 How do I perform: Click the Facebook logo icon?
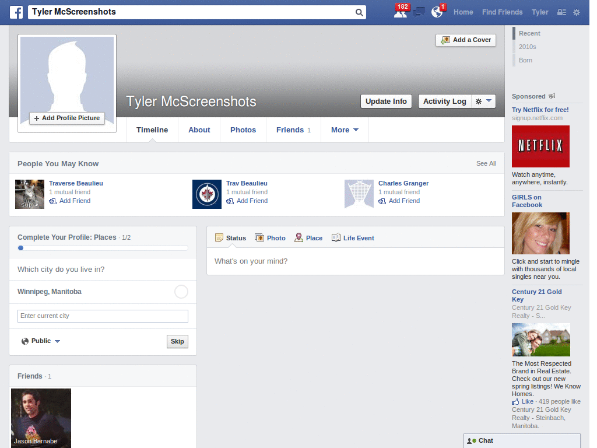(x=16, y=12)
